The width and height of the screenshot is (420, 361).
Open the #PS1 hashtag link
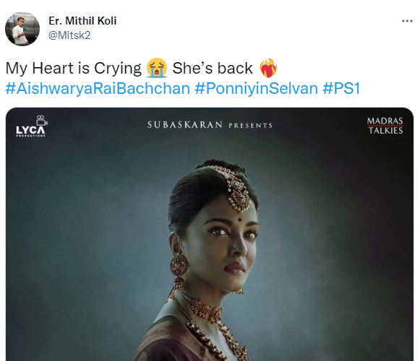[341, 88]
